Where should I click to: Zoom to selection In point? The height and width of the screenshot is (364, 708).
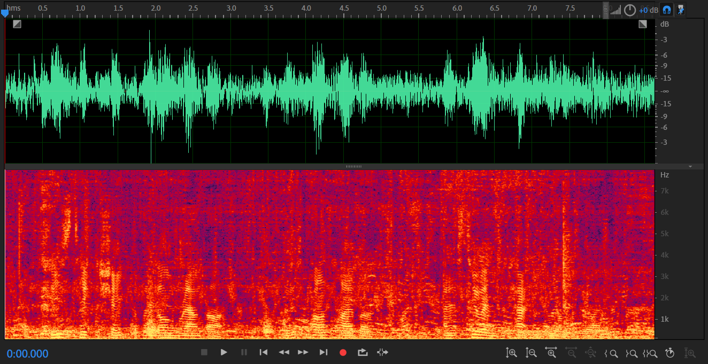[x=611, y=353]
